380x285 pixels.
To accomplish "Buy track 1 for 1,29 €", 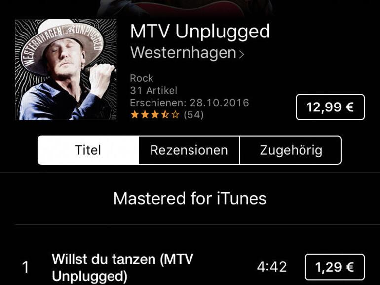I will tap(335, 267).
